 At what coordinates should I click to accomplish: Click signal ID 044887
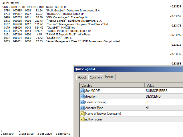(x=17, y=14)
